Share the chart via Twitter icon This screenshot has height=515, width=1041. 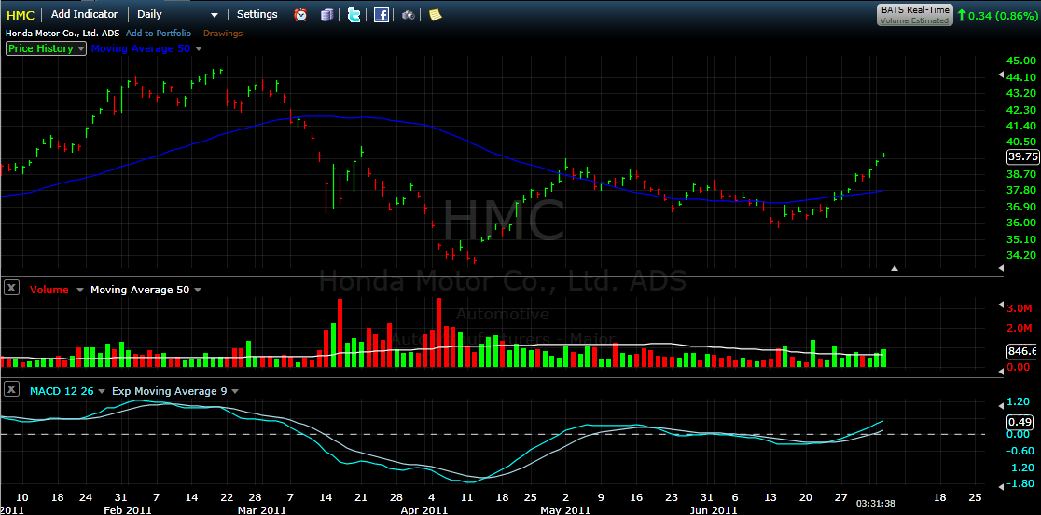point(354,15)
